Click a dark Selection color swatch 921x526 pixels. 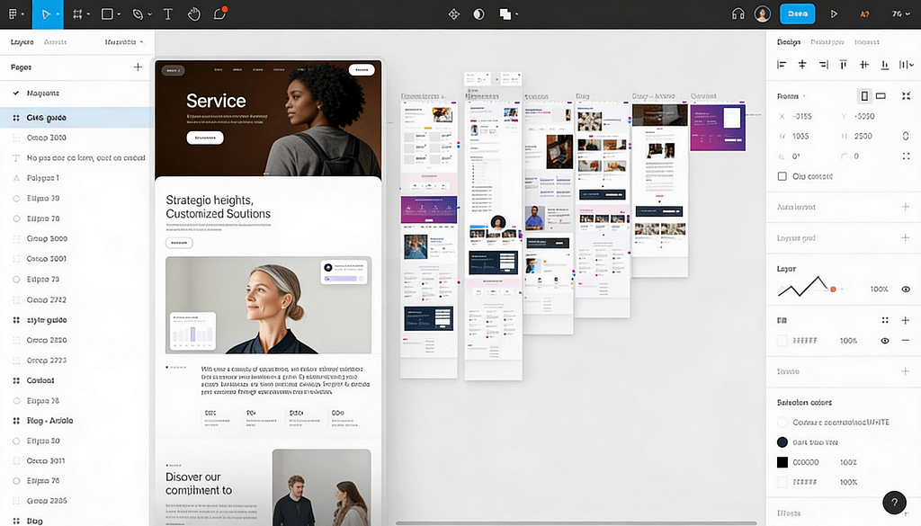[781, 460]
